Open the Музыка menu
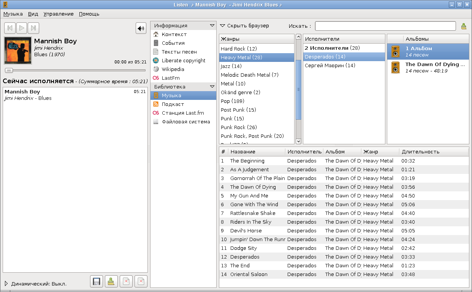Viewport: 472px width, 292px height. pos(13,14)
